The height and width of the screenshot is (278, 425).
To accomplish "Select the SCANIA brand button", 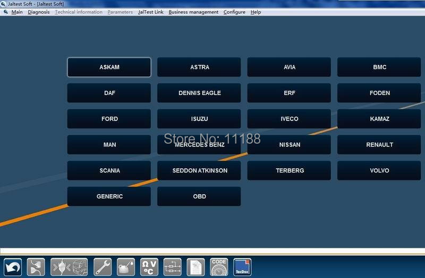I will [x=109, y=170].
